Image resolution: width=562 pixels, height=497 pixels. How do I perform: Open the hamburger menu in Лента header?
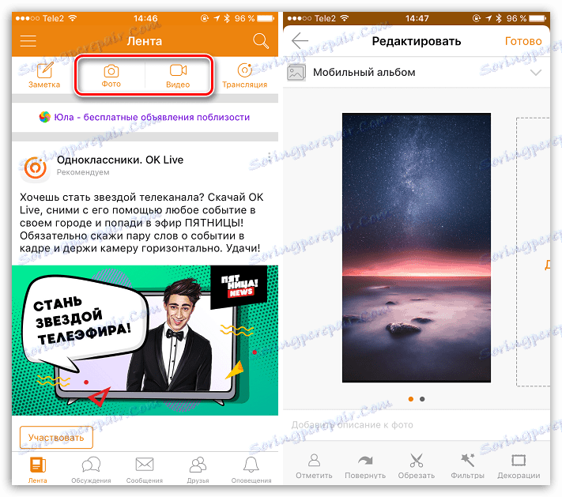click(x=28, y=41)
